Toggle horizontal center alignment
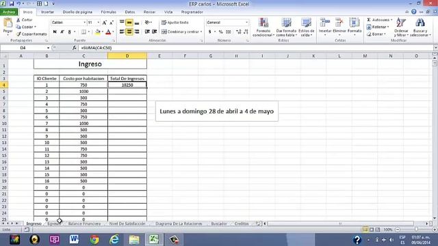Viewport: 438px width, 246px height. tap(129, 32)
